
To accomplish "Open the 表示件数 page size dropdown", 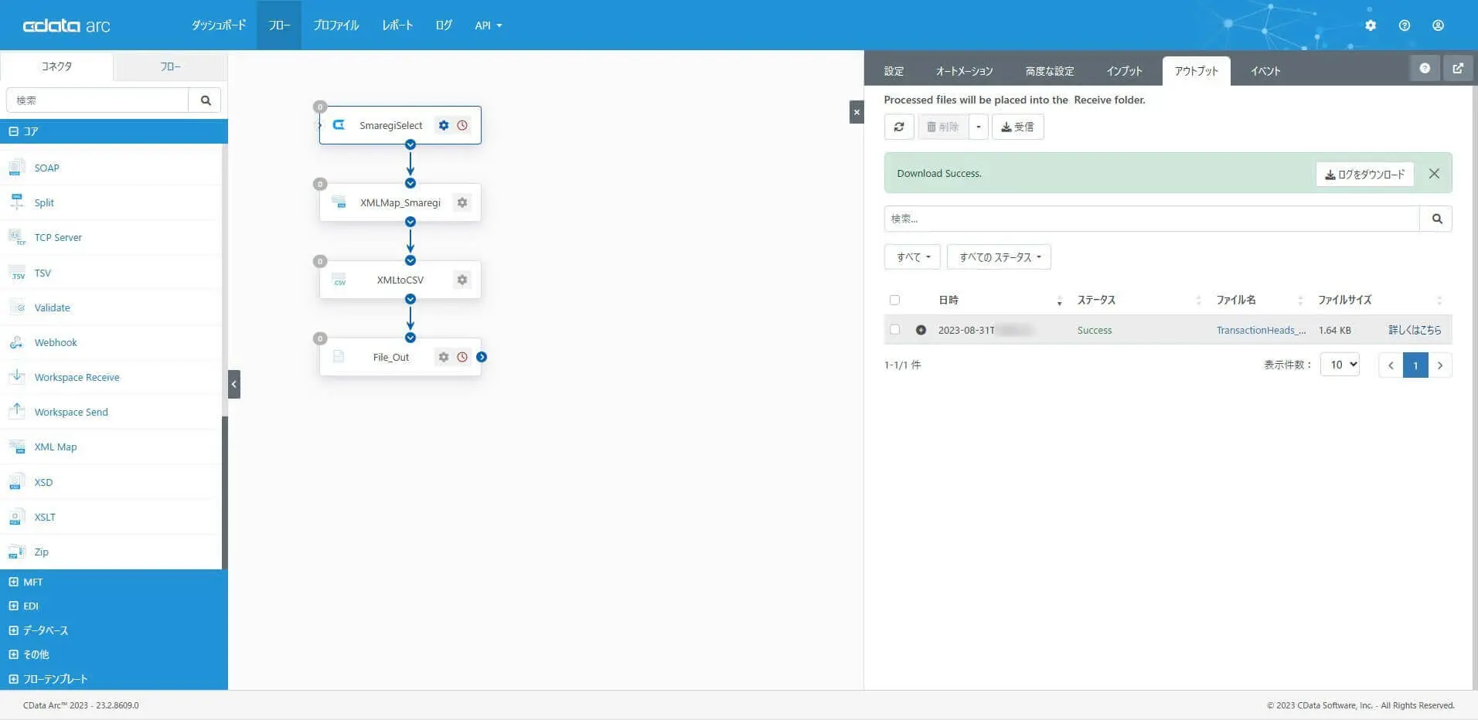I will coord(1339,364).
